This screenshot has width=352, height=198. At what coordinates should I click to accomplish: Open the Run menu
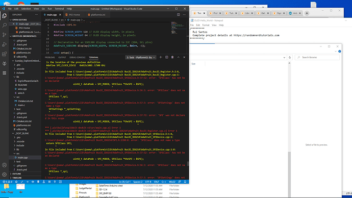(50, 9)
